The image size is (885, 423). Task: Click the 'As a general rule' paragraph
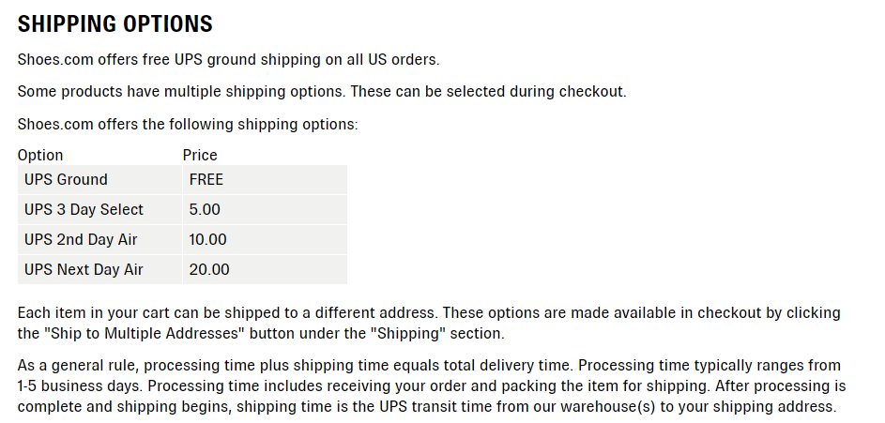coord(432,386)
